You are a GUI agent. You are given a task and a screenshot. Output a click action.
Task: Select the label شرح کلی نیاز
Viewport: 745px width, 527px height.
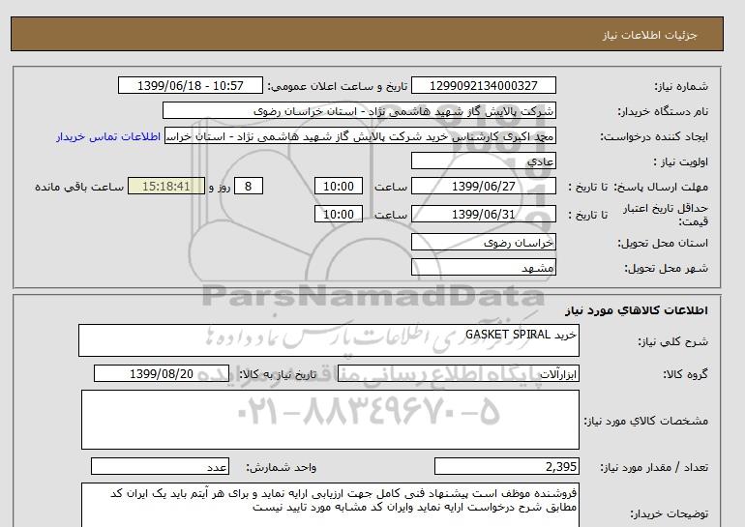(672, 341)
